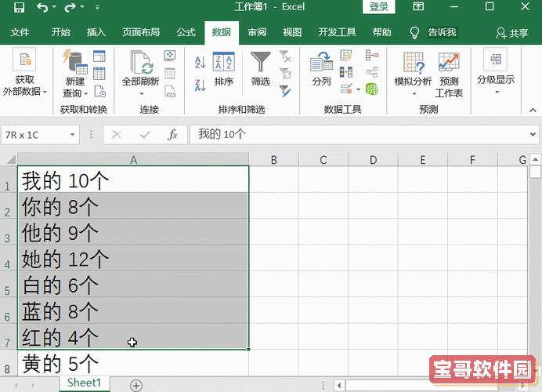Image resolution: width=542 pixels, height=392 pixels.
Task: Open the 文件 tab
Action: click(20, 32)
